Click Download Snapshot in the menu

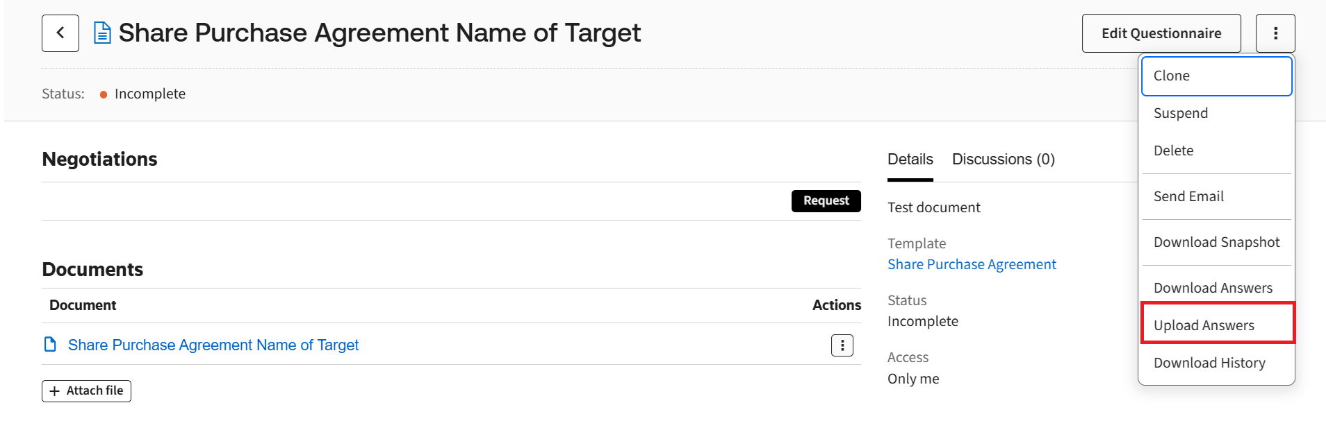(1216, 243)
